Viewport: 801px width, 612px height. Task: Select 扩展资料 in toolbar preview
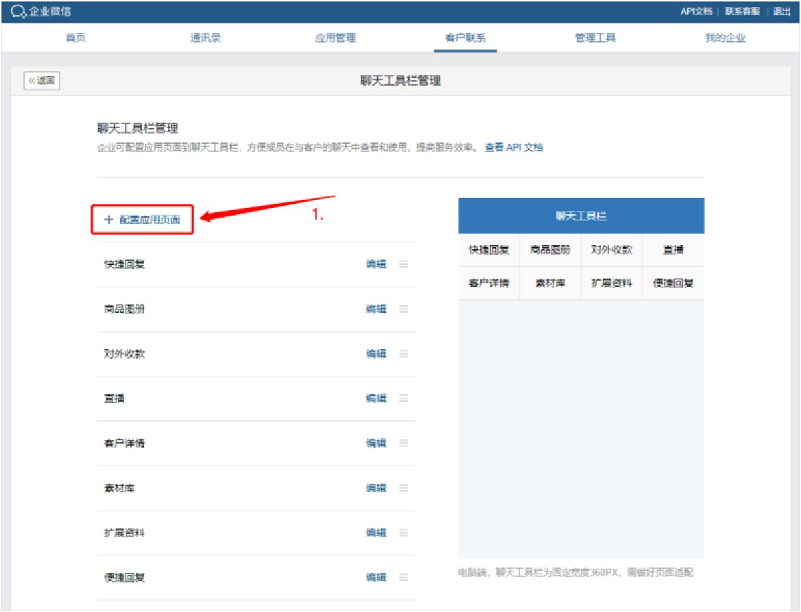[x=611, y=283]
